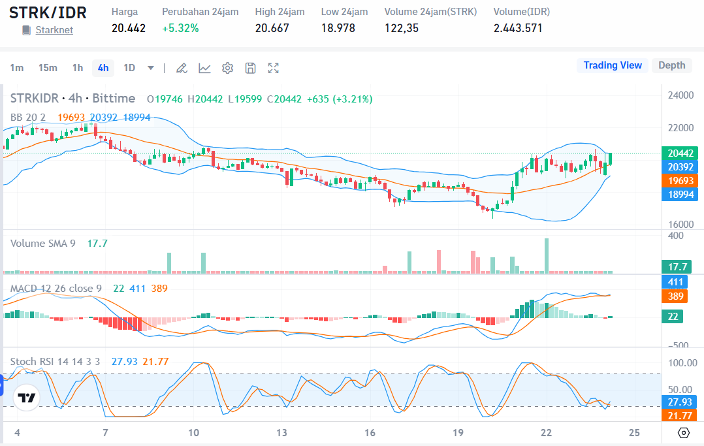
Task: Expand chart to fullscreen with the expand icon
Action: tap(273, 67)
